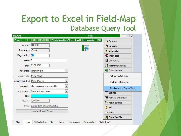Click the Group leader field Pavel Malek
The width and height of the screenshot is (181, 136).
pos(50,76)
